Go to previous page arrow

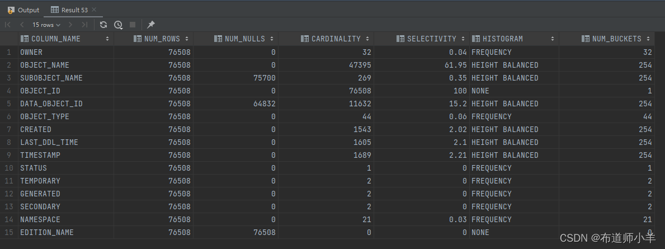(x=22, y=25)
